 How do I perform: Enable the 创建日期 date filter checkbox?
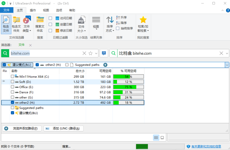(x=50, y=24)
